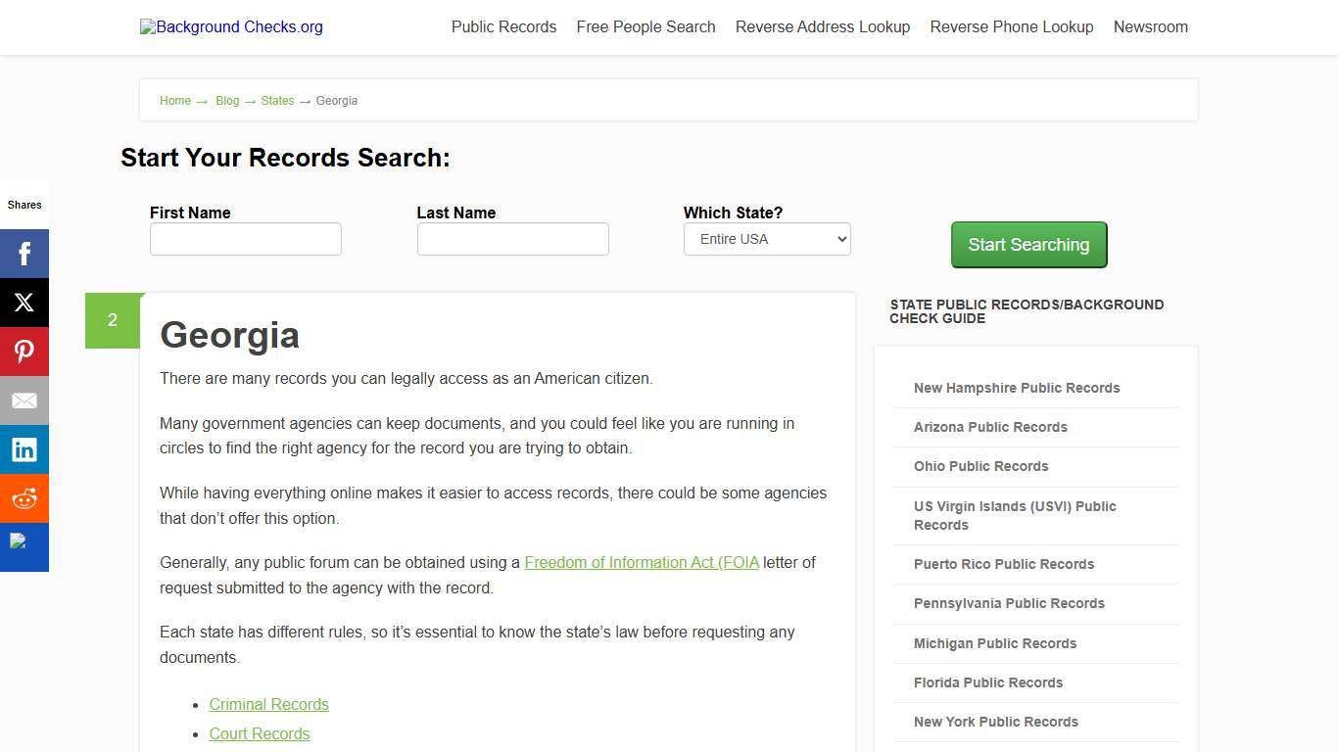Click the First Name input field

point(246,239)
